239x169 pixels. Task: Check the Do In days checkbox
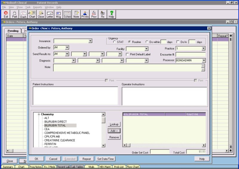(178, 42)
